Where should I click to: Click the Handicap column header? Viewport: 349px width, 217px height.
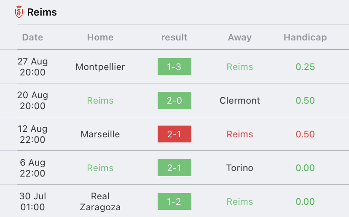(x=305, y=37)
